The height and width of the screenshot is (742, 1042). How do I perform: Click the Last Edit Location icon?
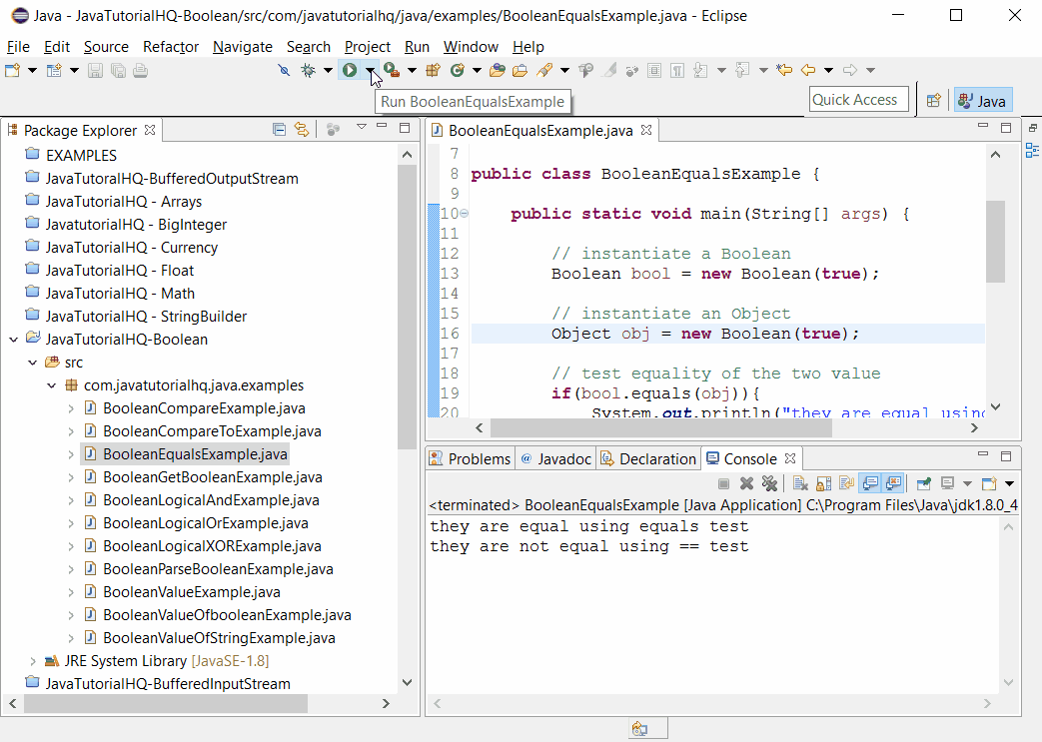click(784, 70)
